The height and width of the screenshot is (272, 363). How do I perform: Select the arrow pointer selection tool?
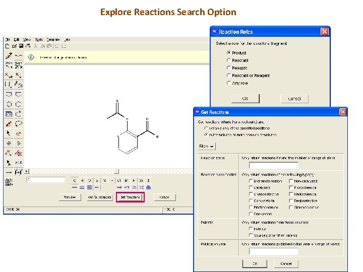click(9, 133)
